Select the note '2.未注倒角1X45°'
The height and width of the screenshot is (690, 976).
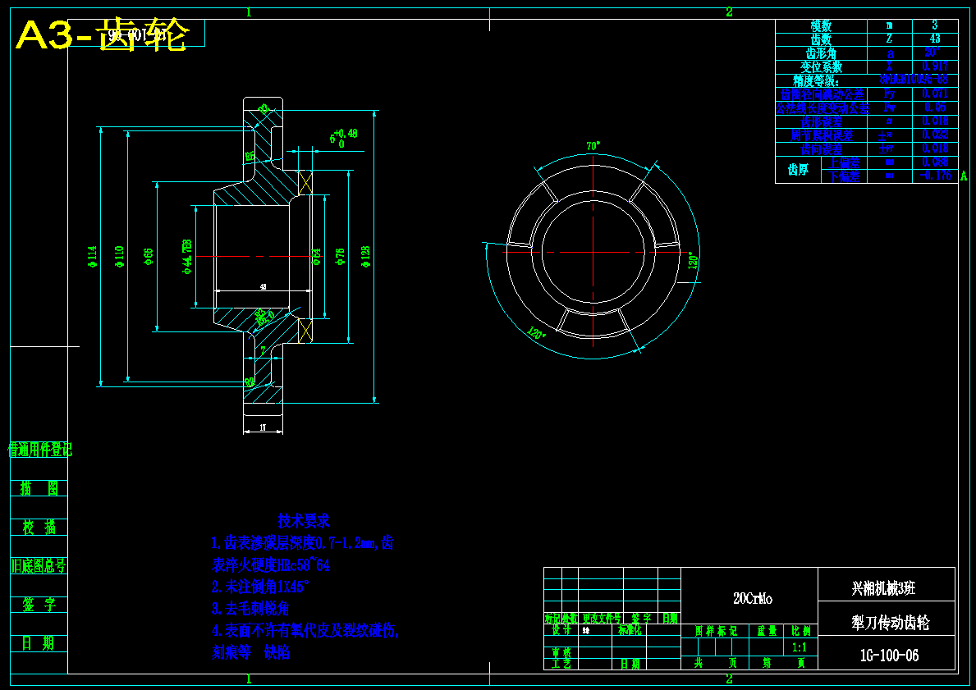pos(260,587)
